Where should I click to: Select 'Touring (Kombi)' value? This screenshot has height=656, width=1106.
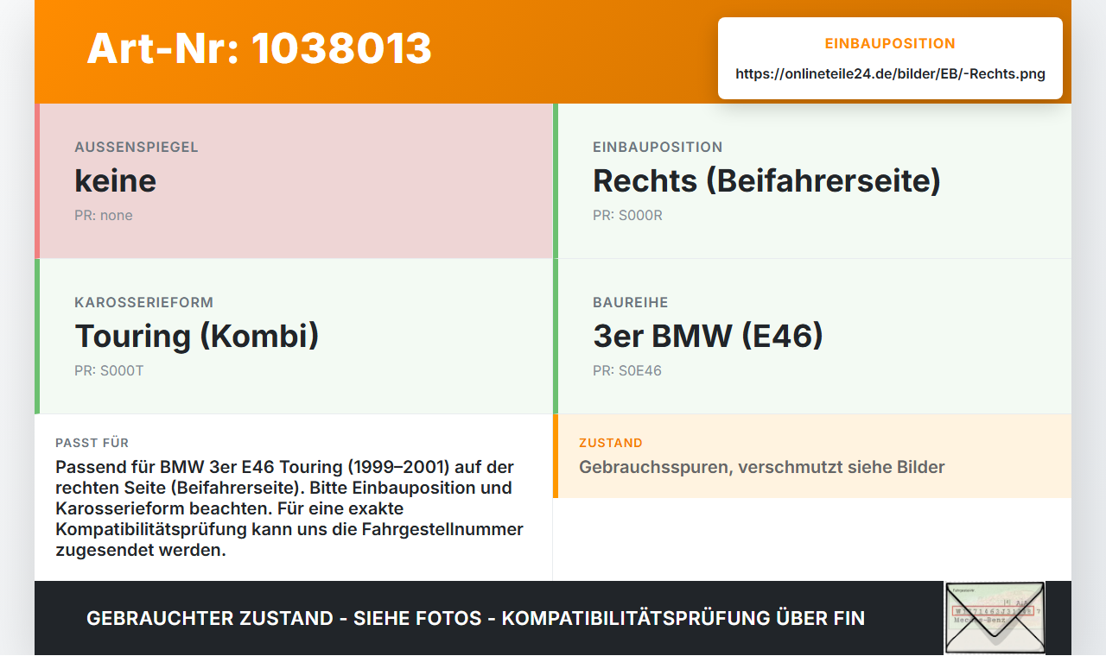click(197, 336)
